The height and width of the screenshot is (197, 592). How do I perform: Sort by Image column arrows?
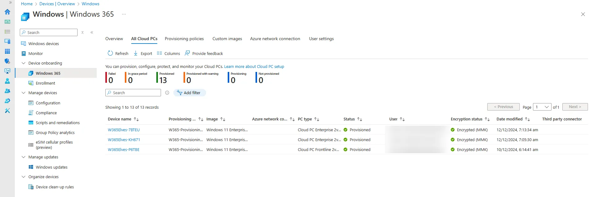(x=223, y=119)
